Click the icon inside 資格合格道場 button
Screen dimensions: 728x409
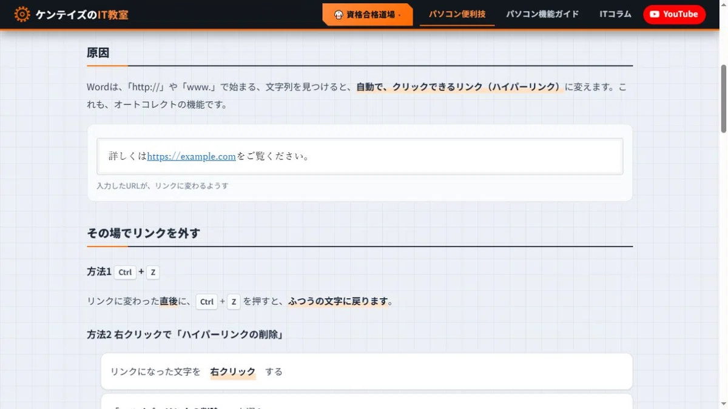click(x=339, y=15)
